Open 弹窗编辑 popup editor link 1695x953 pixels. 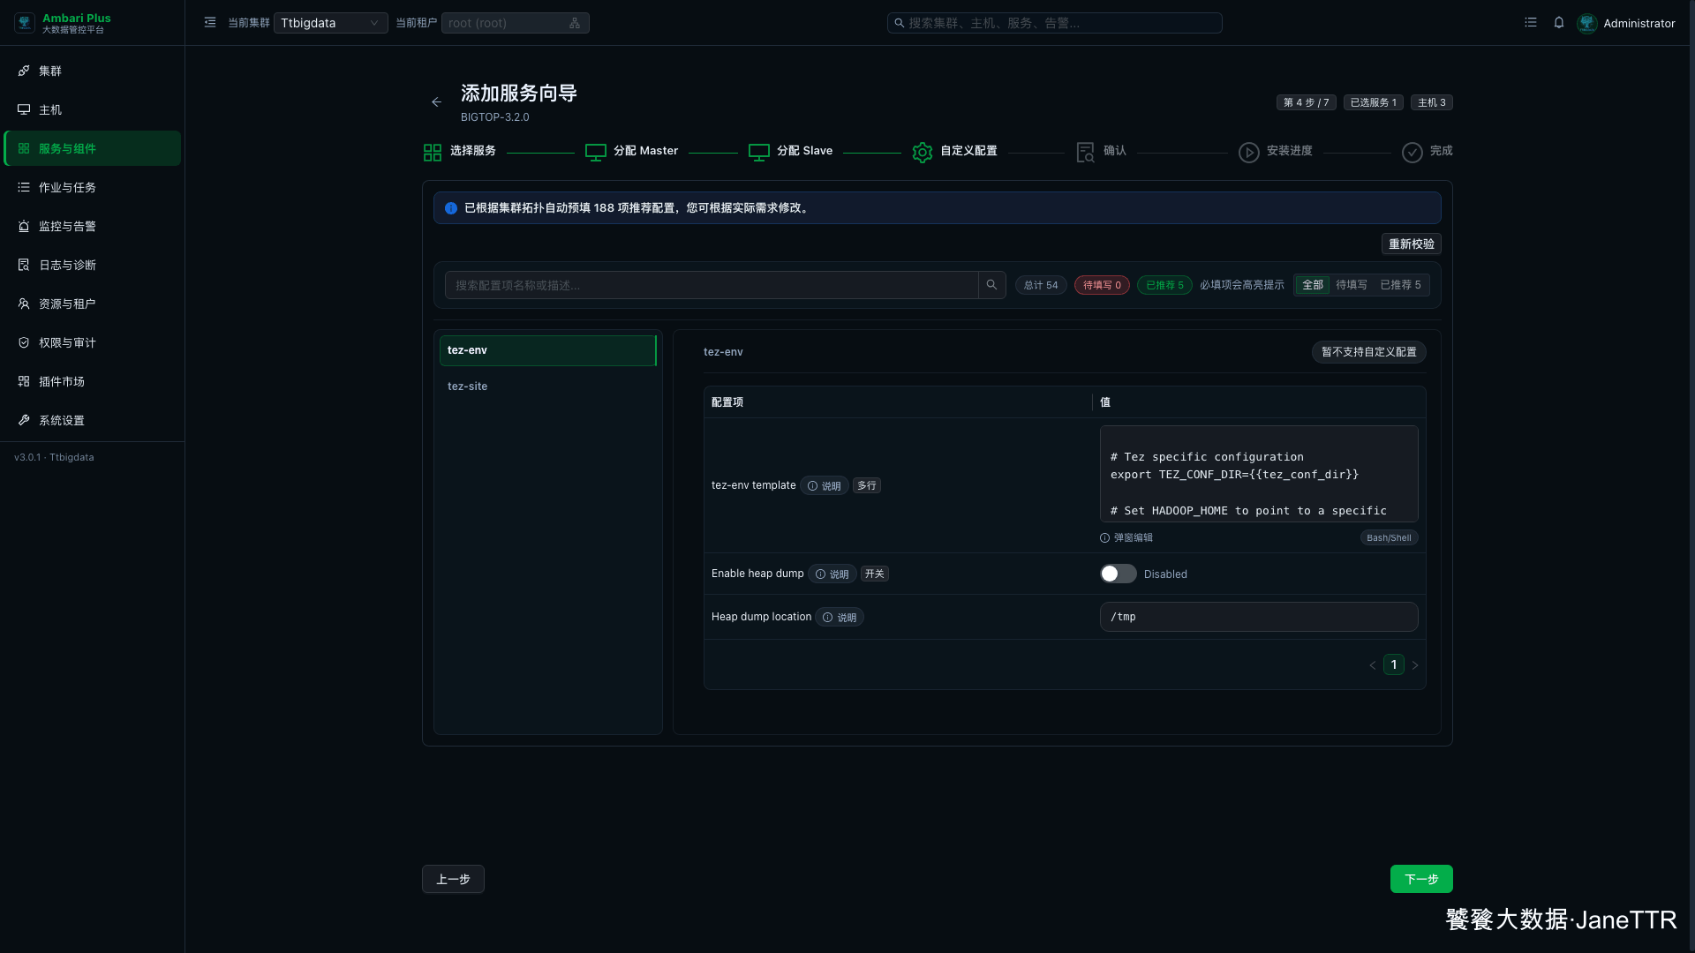point(1126,538)
